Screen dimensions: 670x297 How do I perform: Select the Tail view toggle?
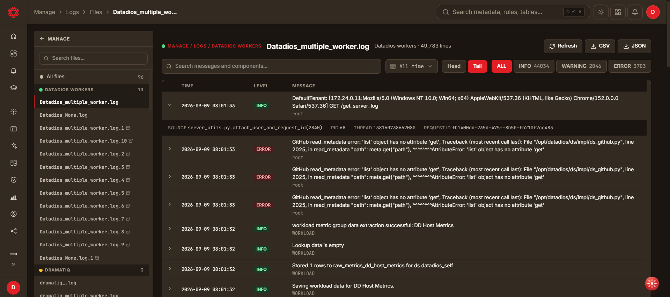(477, 66)
